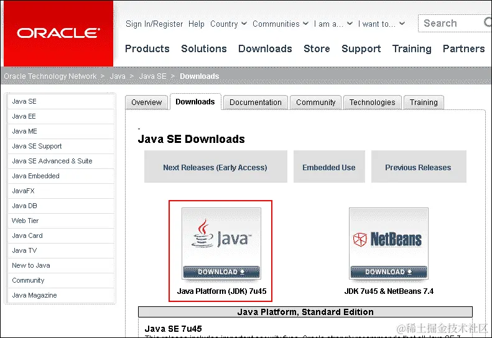Select the Downloads tab
492x338 pixels.
(x=195, y=102)
